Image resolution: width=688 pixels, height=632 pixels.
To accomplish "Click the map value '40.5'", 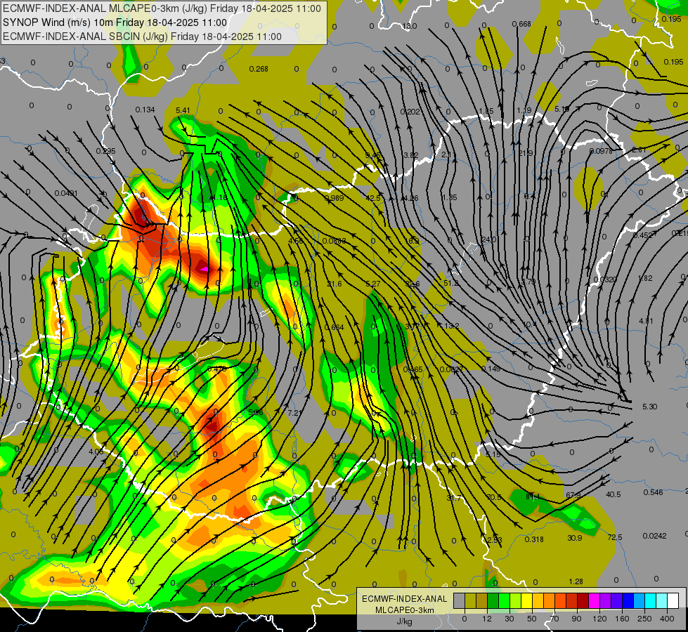I will point(614,494).
